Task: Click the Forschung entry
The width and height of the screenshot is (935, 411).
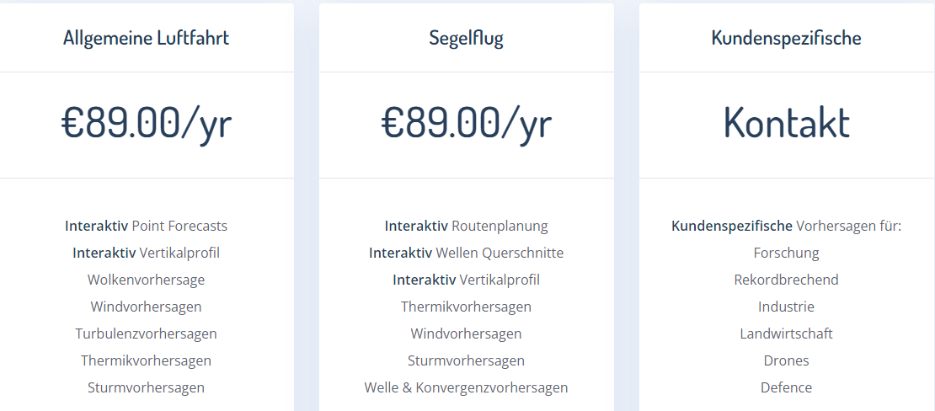Action: click(786, 253)
